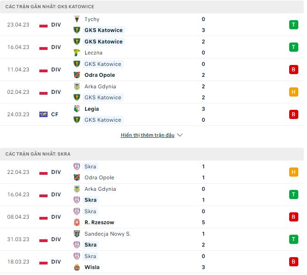Open the Legia team name link
The image size is (307, 275).
tap(92, 109)
